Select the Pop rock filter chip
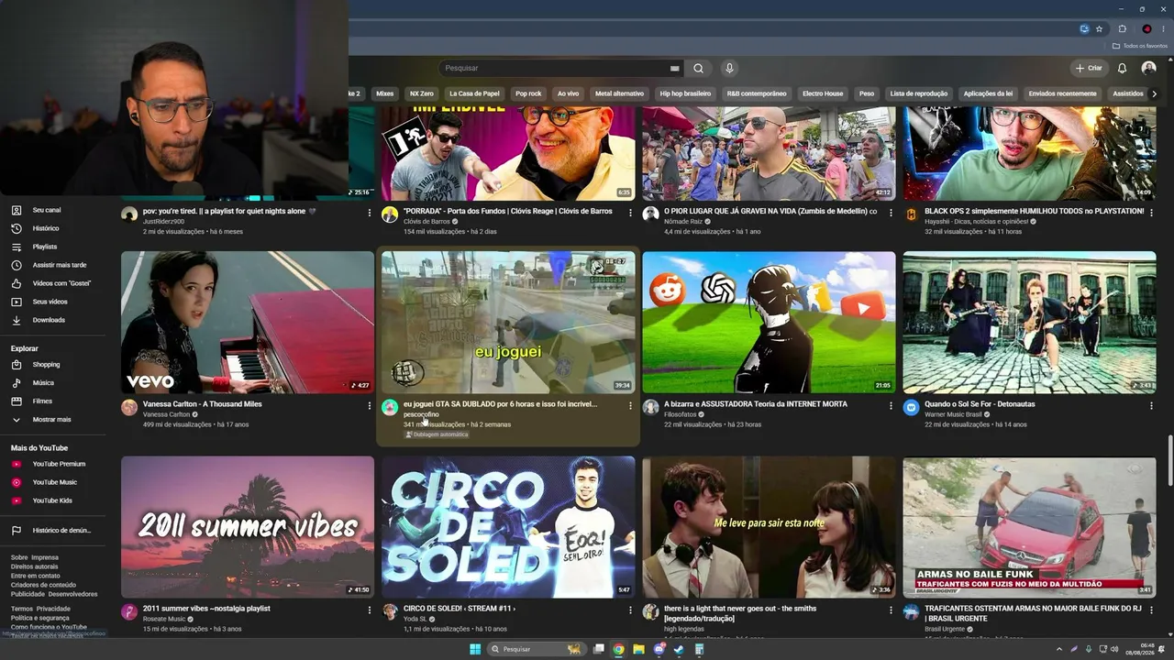 [x=528, y=93]
